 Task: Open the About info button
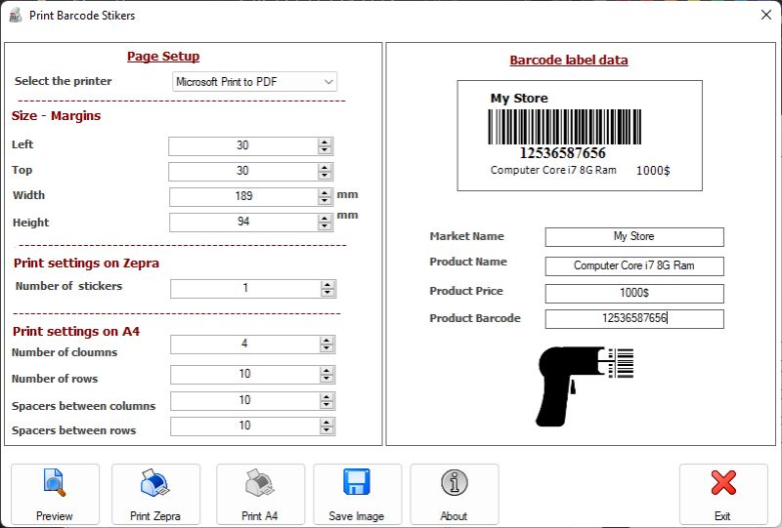click(x=455, y=494)
